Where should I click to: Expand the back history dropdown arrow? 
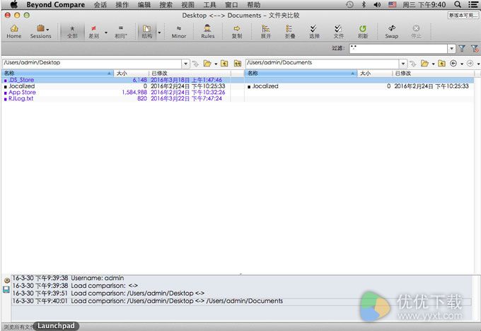[x=462, y=64]
